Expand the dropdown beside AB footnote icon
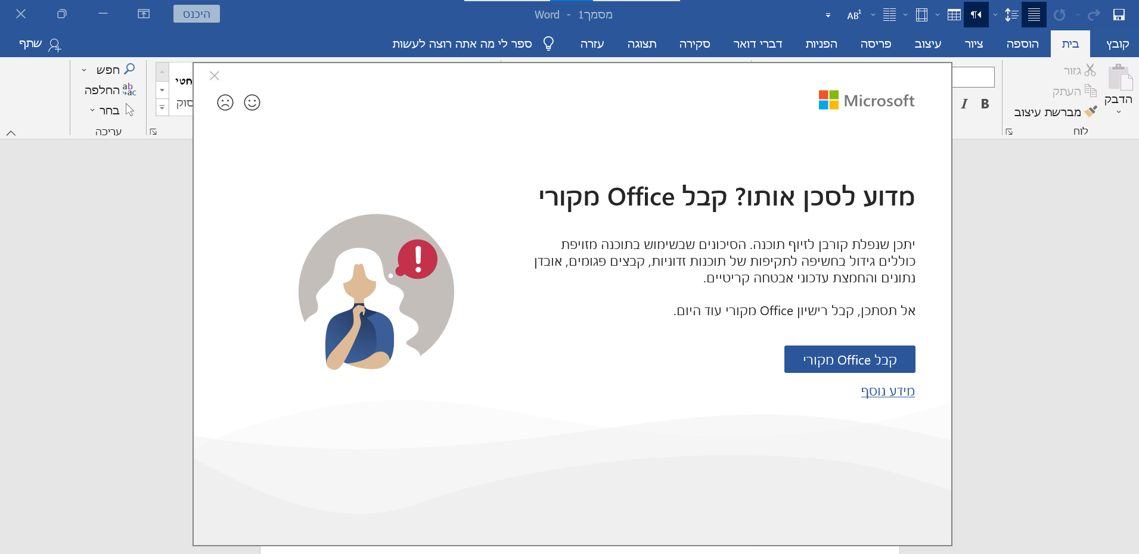The image size is (1139, 554). [873, 15]
